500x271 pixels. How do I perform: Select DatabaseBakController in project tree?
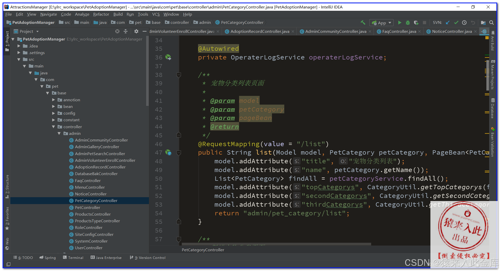pyautogui.click(x=96, y=174)
